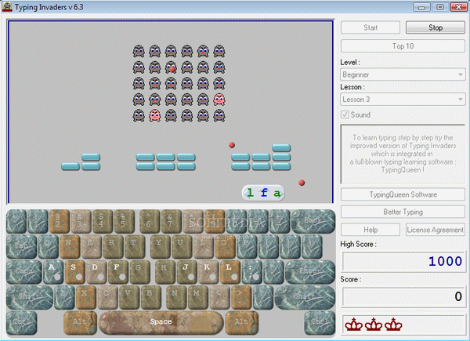Open the Level dropdown showing Beginner
The height and width of the screenshot is (341, 470).
[403, 74]
